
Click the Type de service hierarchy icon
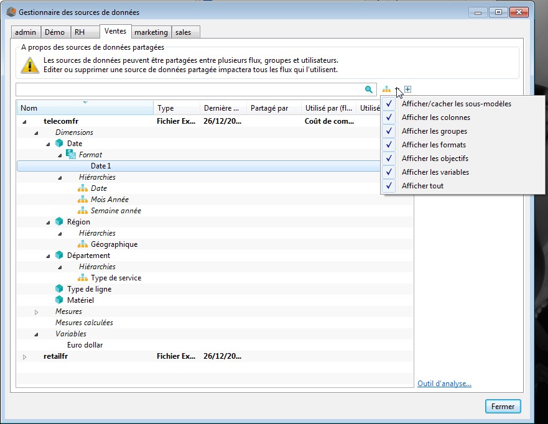click(x=83, y=278)
